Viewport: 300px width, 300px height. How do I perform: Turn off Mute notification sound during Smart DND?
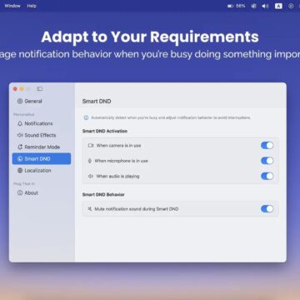267,209
